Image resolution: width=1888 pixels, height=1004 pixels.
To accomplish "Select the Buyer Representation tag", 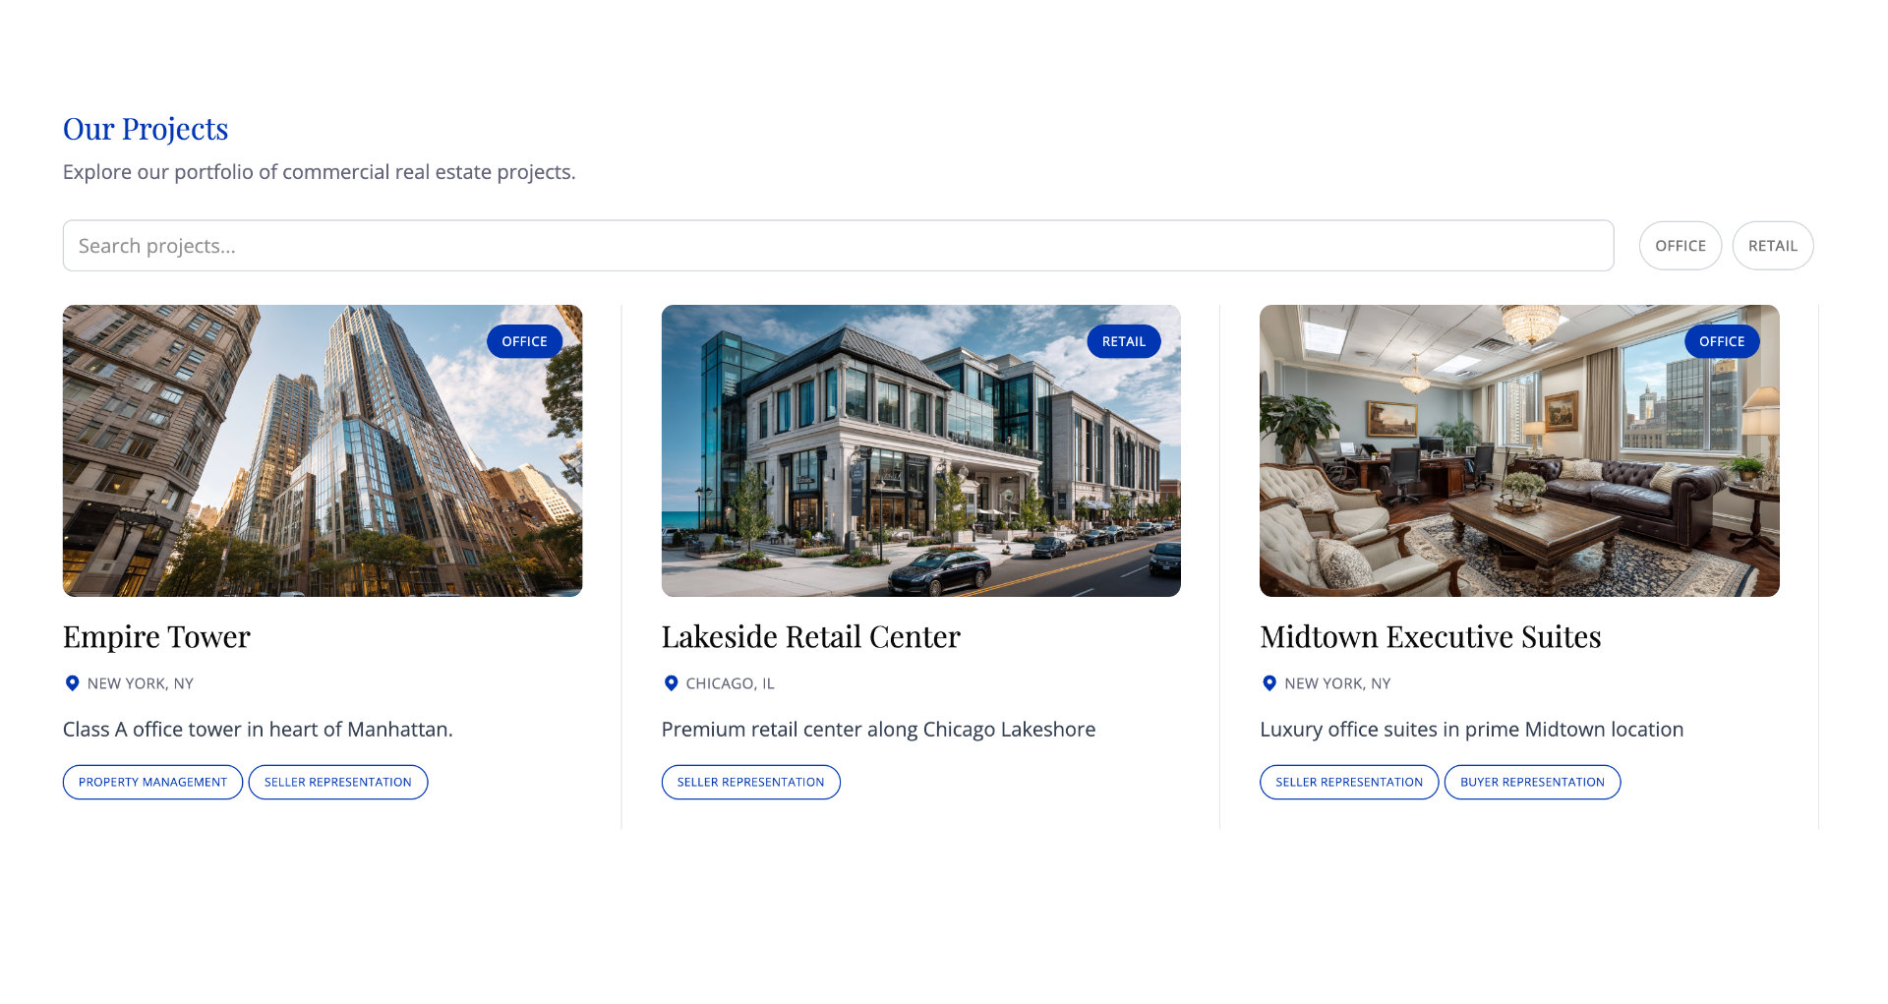I will [x=1532, y=783].
